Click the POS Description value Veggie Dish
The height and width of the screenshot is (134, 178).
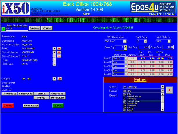point(27,44)
